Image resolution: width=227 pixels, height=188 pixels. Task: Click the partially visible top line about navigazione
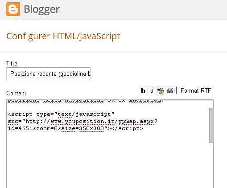pos(86,101)
